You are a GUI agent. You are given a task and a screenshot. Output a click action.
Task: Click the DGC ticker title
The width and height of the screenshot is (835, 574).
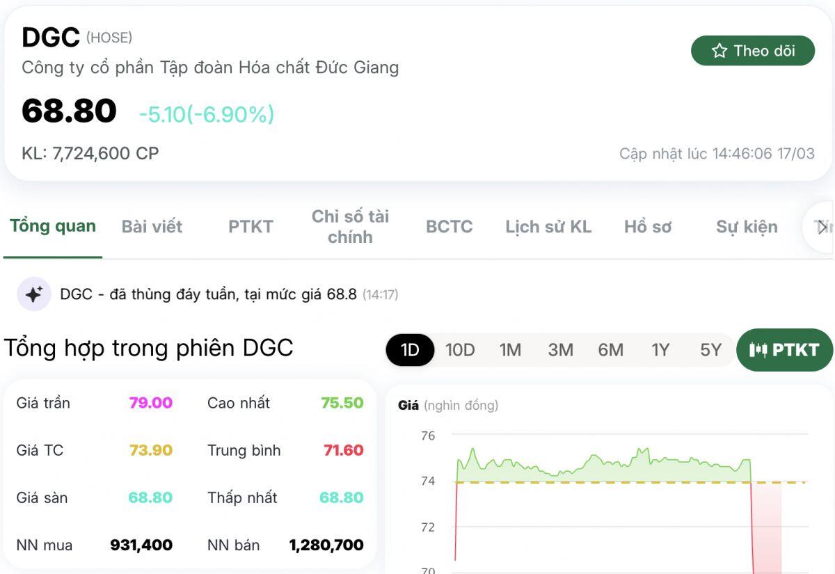[x=51, y=38]
